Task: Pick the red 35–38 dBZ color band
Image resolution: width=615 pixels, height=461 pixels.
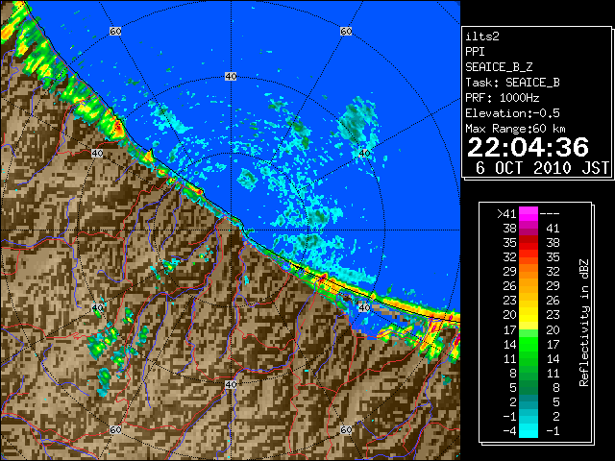Action: pos(529,243)
